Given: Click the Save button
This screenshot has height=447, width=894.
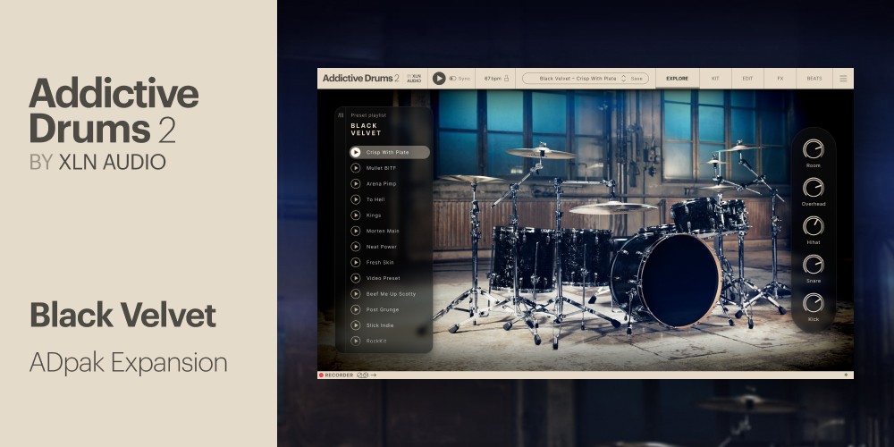Looking at the screenshot, I should coord(637,79).
